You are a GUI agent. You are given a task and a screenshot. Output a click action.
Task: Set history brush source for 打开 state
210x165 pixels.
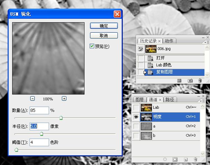click(140, 58)
